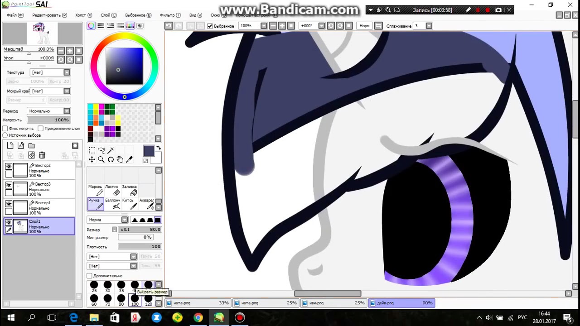The height and width of the screenshot is (326, 580).
Task: Select the Источник выбора radio option
Action: (5, 135)
